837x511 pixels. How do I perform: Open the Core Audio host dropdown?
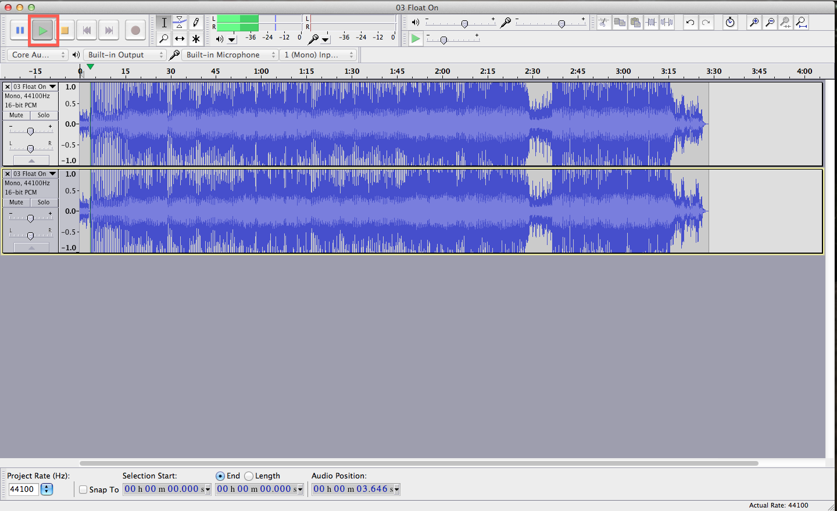pyautogui.click(x=38, y=55)
